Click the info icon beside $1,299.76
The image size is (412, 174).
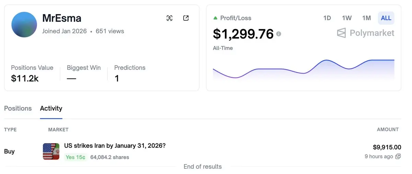tap(279, 34)
